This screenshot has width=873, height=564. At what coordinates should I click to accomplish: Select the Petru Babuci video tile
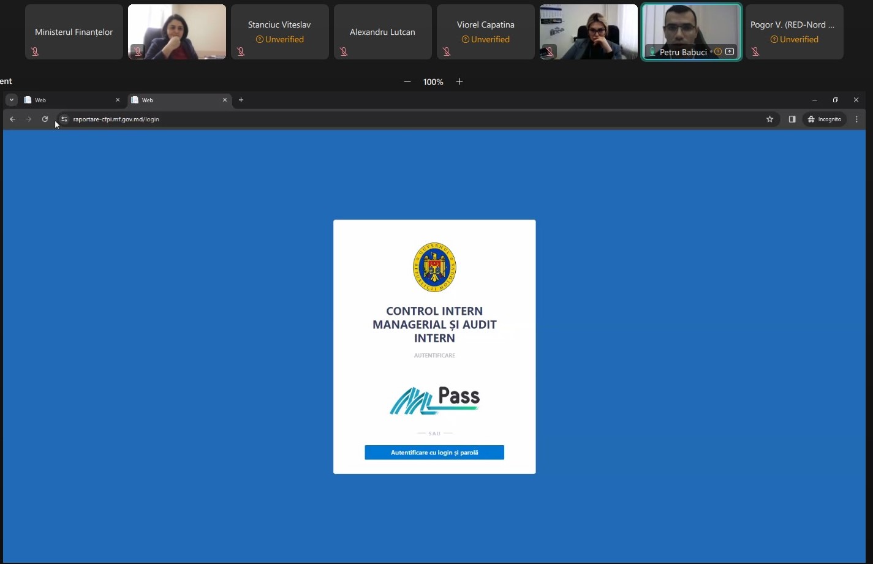click(692, 32)
